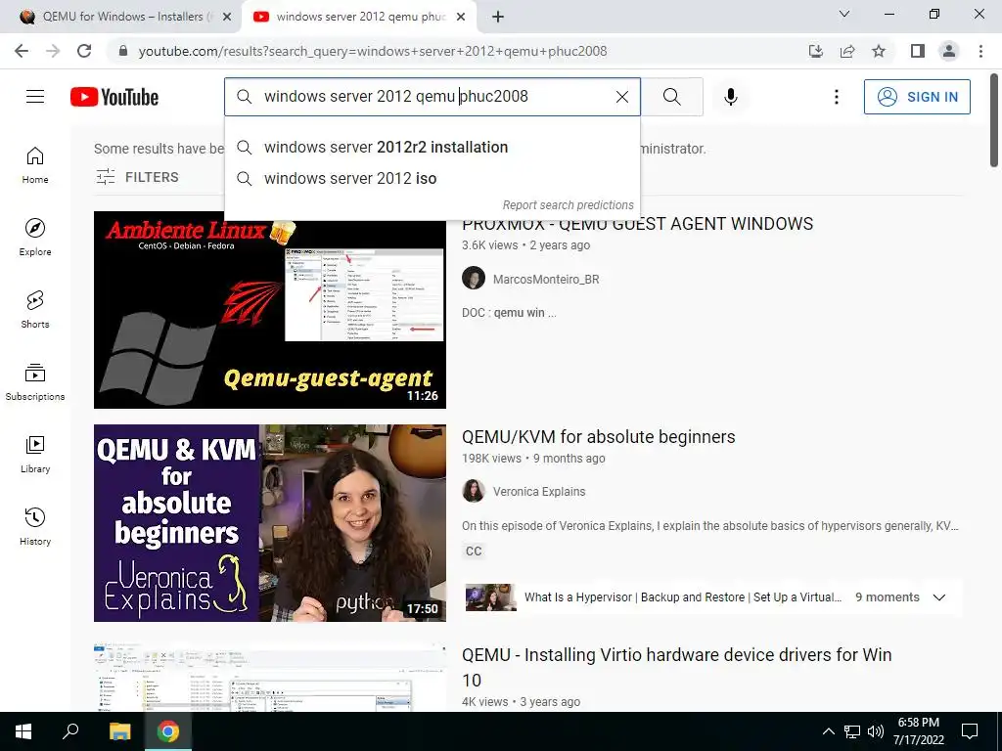Viewport: 1002px width, 751px height.
Task: Click Veronica Explains channel avatar
Action: 474,491
